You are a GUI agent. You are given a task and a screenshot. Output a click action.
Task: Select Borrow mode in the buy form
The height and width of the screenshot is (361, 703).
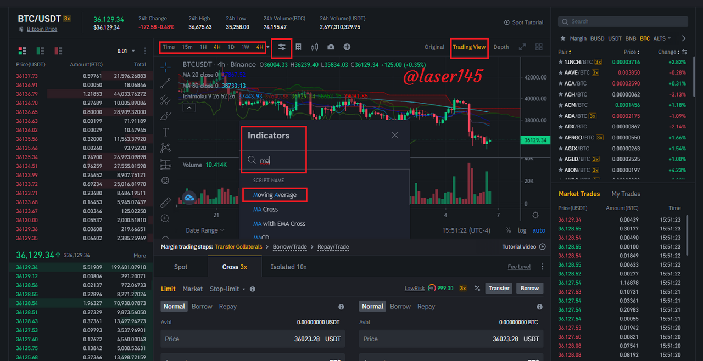[x=202, y=307]
